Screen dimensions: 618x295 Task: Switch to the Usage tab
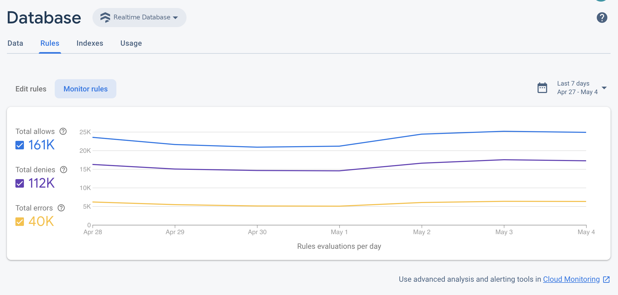(131, 43)
